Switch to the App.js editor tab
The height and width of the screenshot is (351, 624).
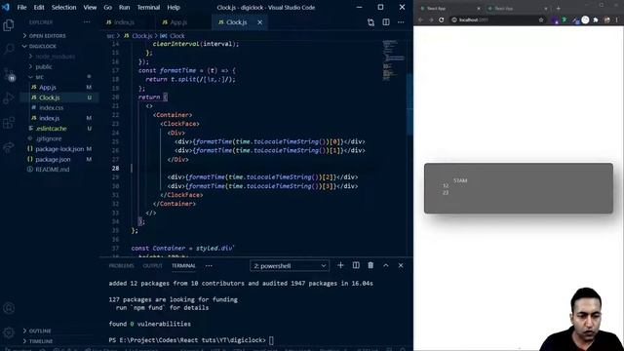(x=178, y=22)
